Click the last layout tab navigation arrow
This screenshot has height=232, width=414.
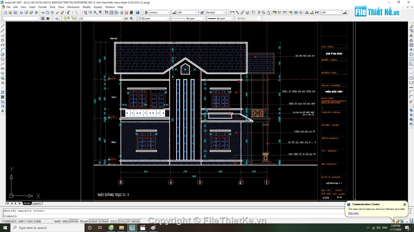coord(20,203)
